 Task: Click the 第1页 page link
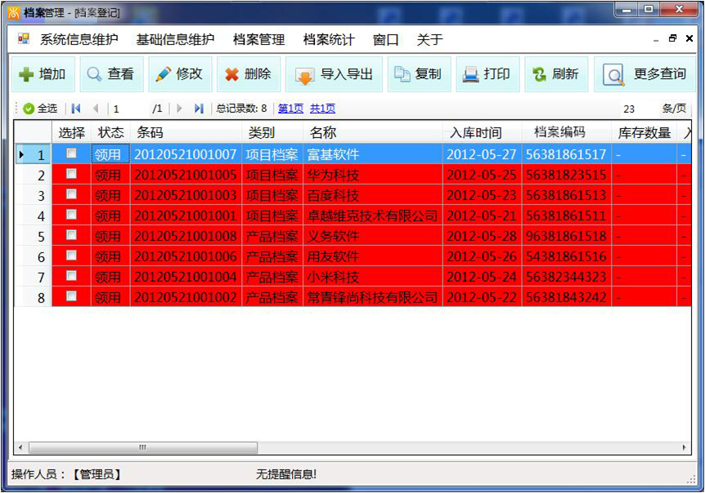(290, 109)
